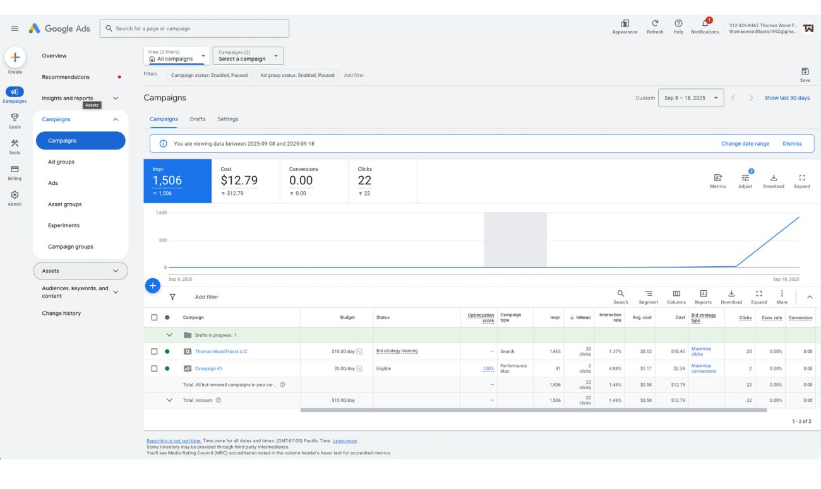Dismiss the date range info banner

tap(792, 144)
